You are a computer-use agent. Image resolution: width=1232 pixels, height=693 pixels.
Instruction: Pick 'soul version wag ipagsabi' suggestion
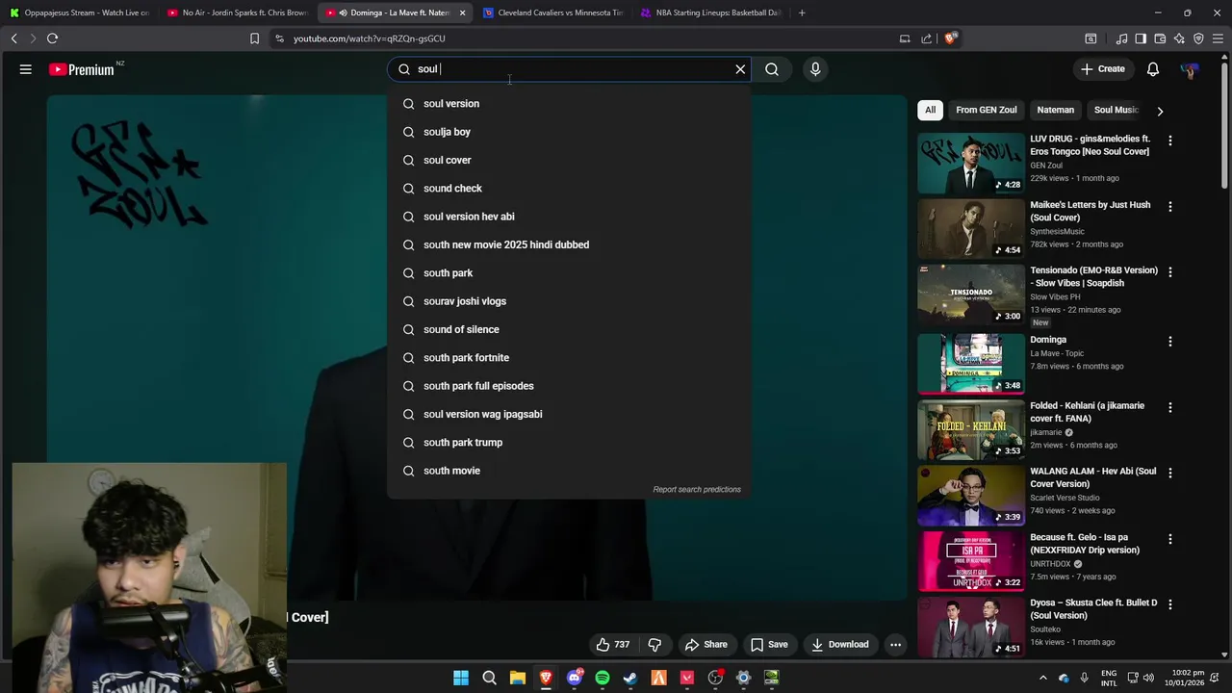(x=568, y=414)
